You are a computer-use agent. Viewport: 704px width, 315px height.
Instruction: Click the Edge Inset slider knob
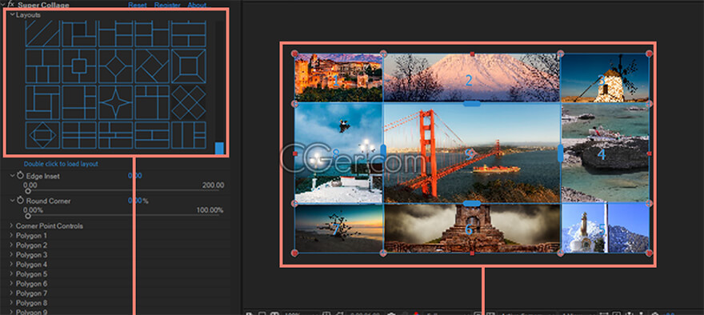(28, 191)
